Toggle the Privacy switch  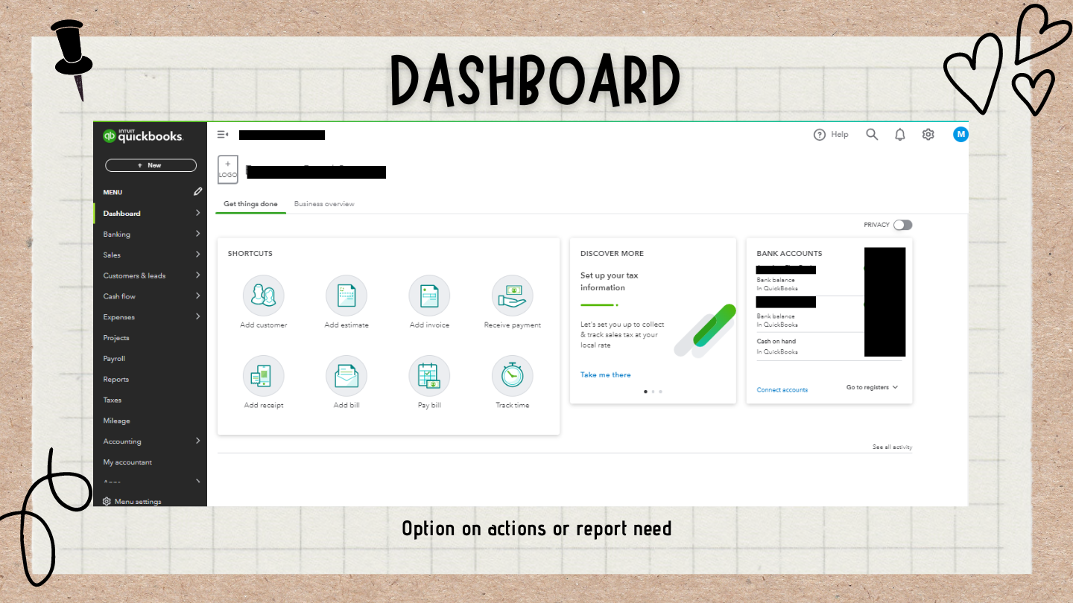coord(903,225)
